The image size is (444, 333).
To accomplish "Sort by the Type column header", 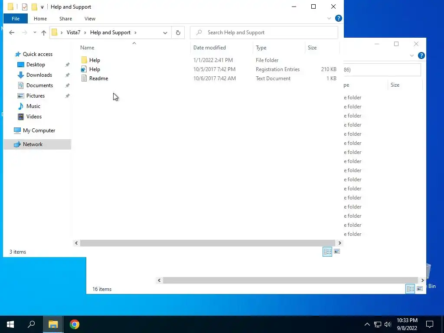I will (x=261, y=48).
